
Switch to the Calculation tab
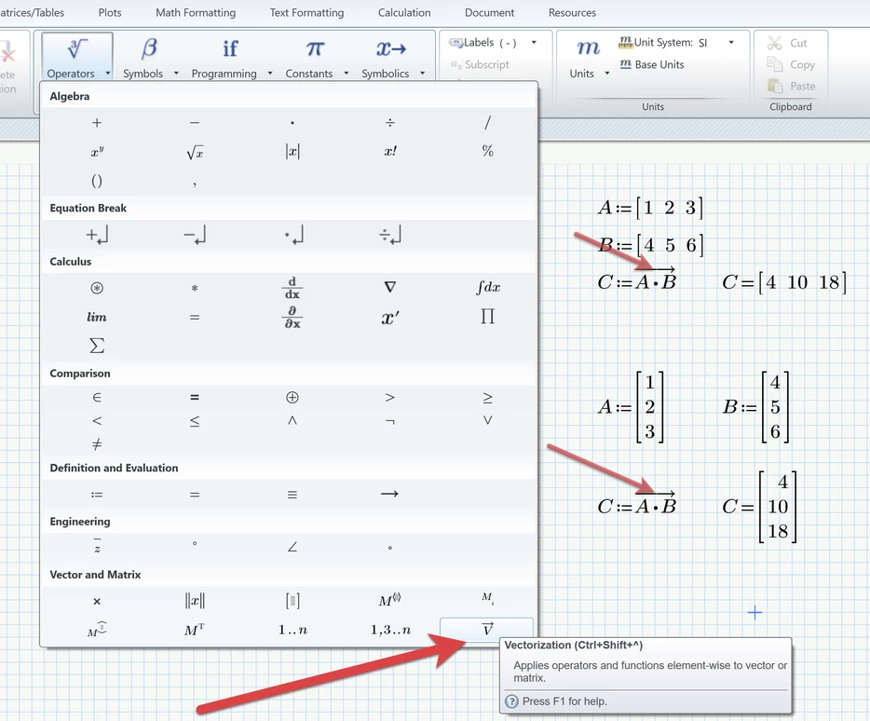[404, 12]
